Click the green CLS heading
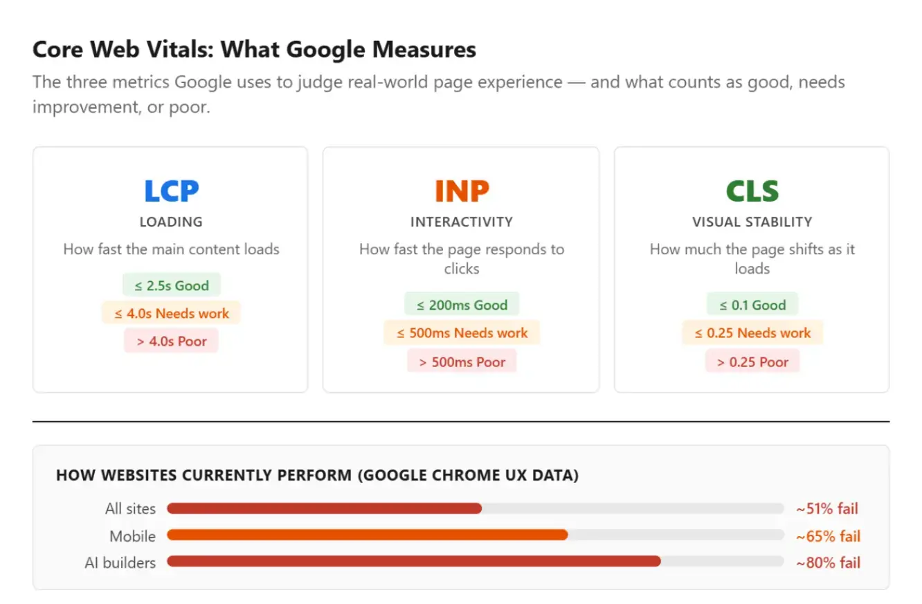The height and width of the screenshot is (604, 922). (752, 190)
